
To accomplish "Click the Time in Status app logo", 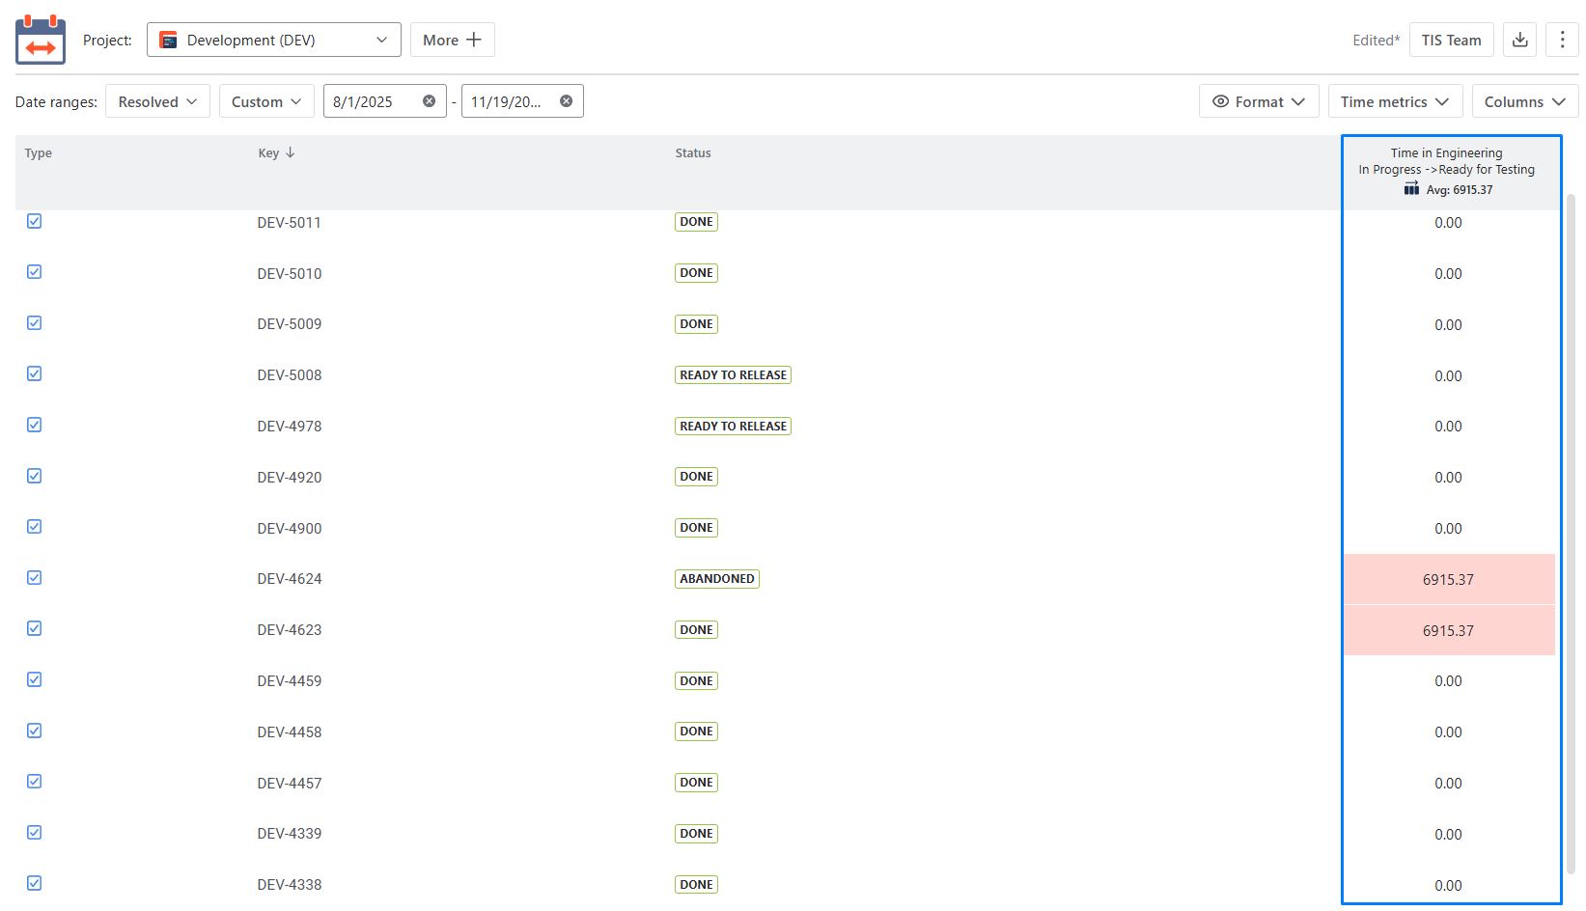I will point(41,40).
